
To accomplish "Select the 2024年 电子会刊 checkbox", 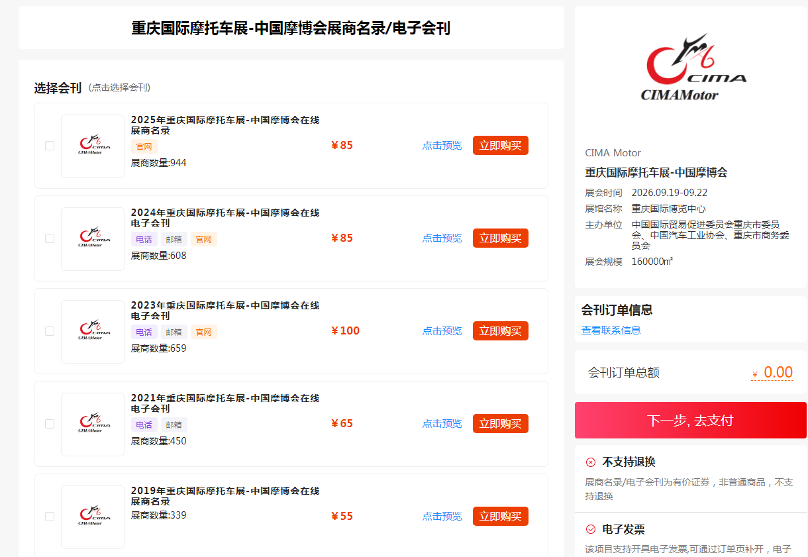I will click(50, 238).
